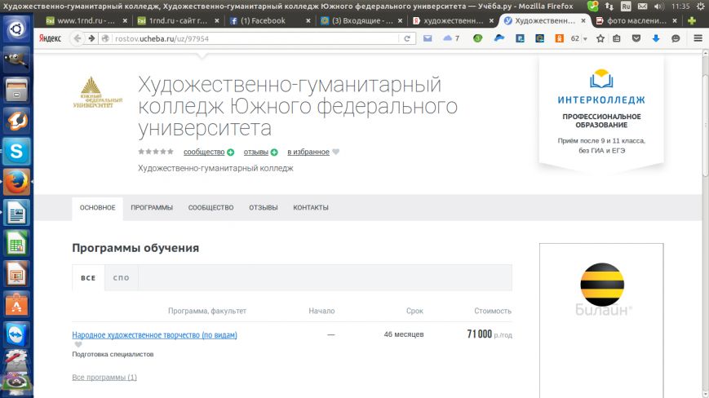Open LibreOffice Writer from the launcher
Image resolution: width=709 pixels, height=398 pixels.
tap(16, 212)
